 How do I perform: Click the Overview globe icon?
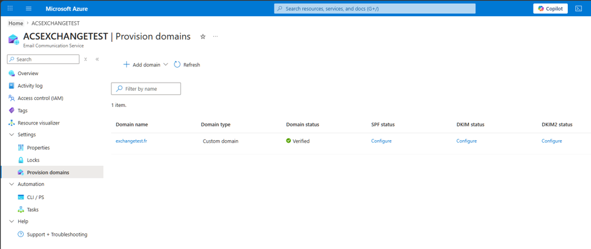[x=11, y=73]
